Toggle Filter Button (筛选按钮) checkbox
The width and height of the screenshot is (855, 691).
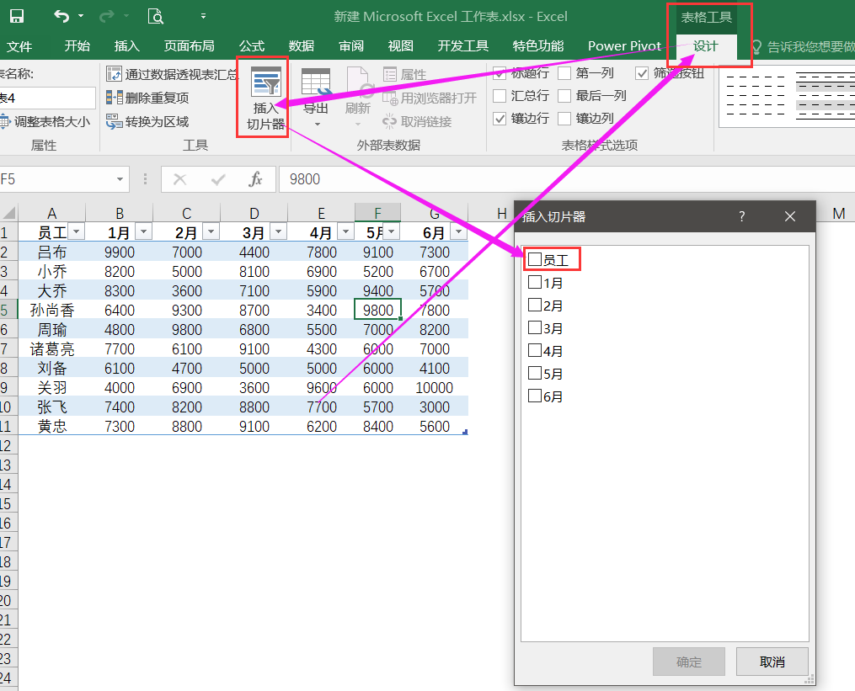point(642,73)
